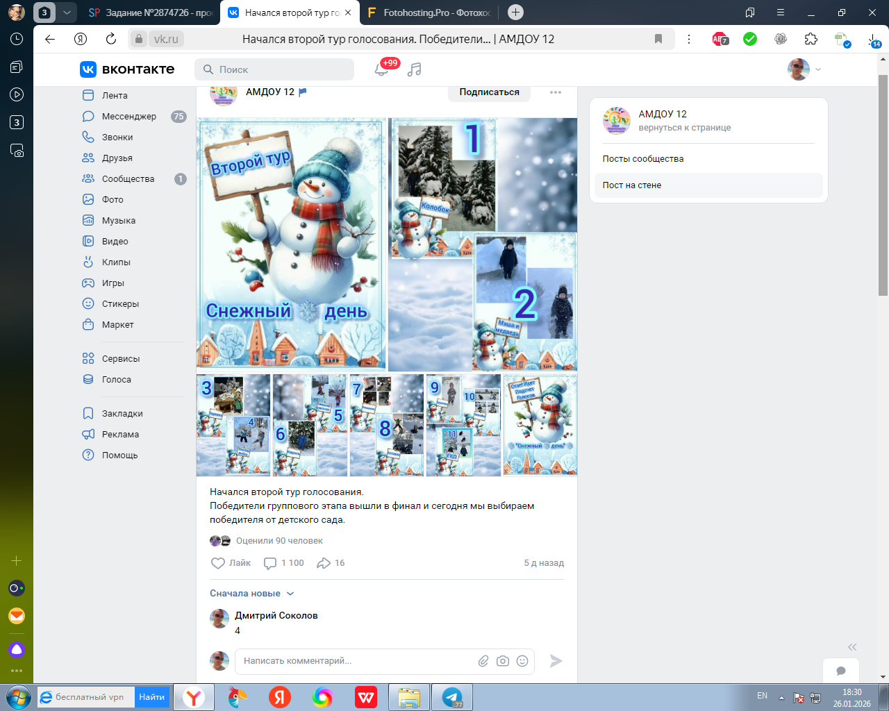Open File Explorer in taskbar
Viewport: 889px width, 711px height.
click(409, 697)
